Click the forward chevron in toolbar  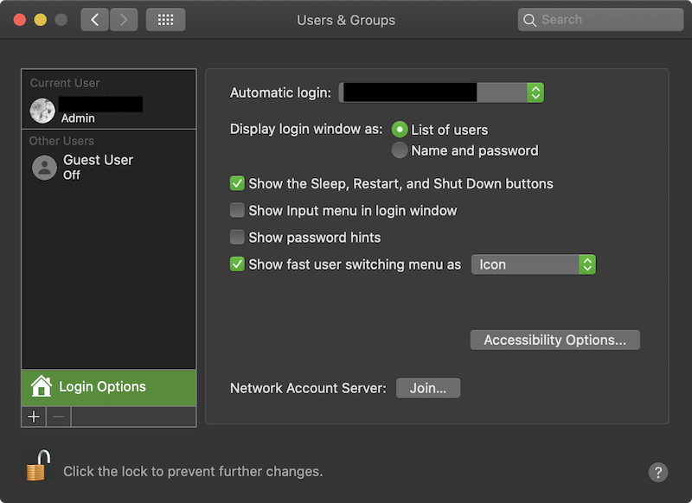point(124,19)
